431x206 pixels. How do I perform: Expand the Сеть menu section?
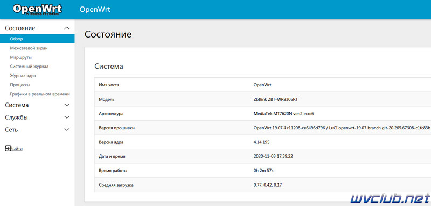(37, 130)
